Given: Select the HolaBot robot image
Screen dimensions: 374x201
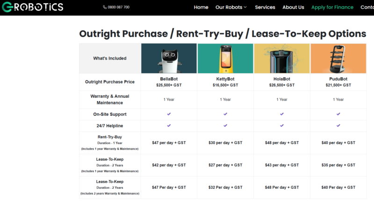Looking at the screenshot, I should (x=282, y=58).
